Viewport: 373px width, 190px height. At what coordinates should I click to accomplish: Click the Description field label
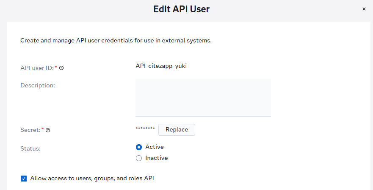point(38,85)
